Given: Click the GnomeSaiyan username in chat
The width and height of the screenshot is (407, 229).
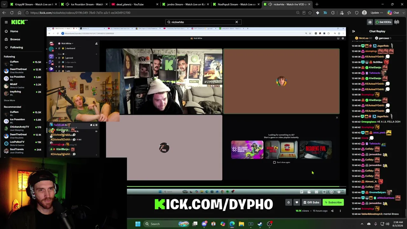Looking at the screenshot, I should tap(377, 192).
